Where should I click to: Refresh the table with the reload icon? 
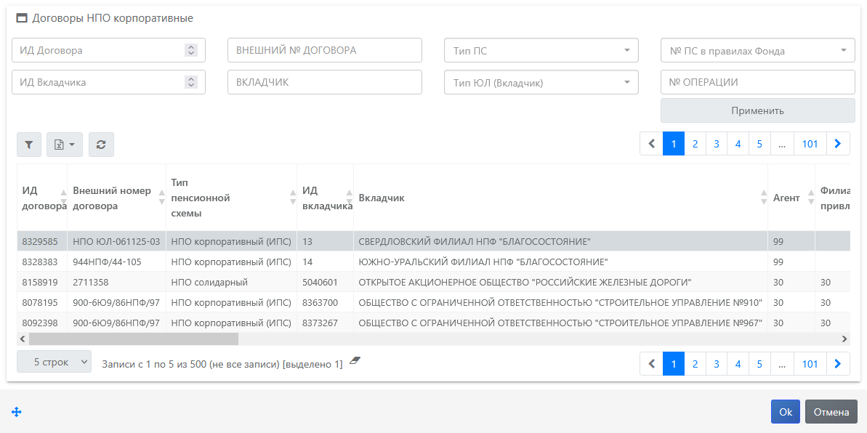[x=101, y=145]
